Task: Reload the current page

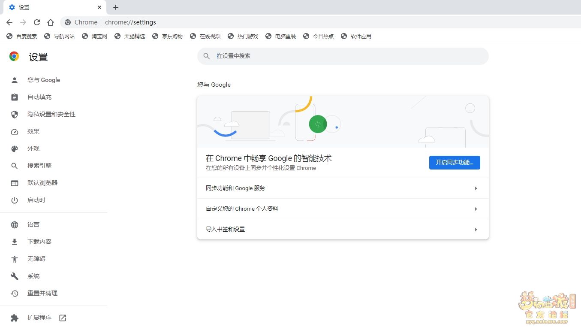Action: coord(37,22)
